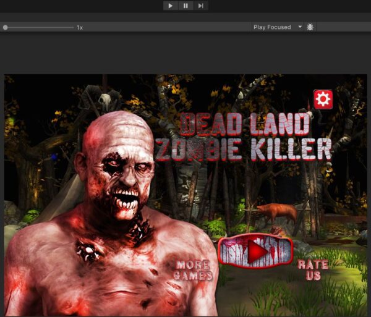Click the Zombie Killer title text
This screenshot has width=371, height=317.
point(243,150)
